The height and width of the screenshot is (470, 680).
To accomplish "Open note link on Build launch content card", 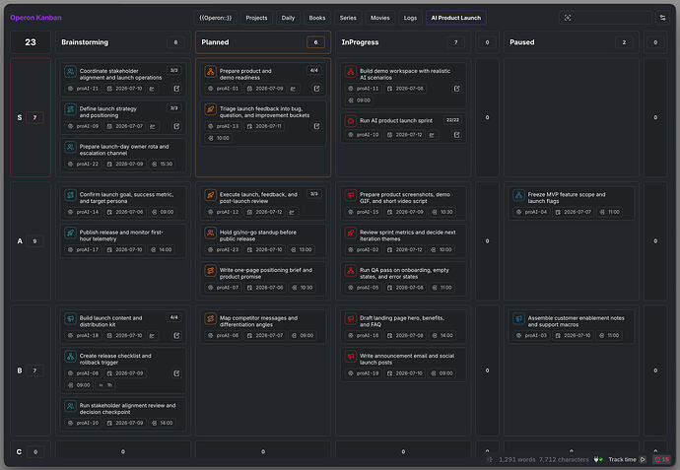I will point(176,336).
